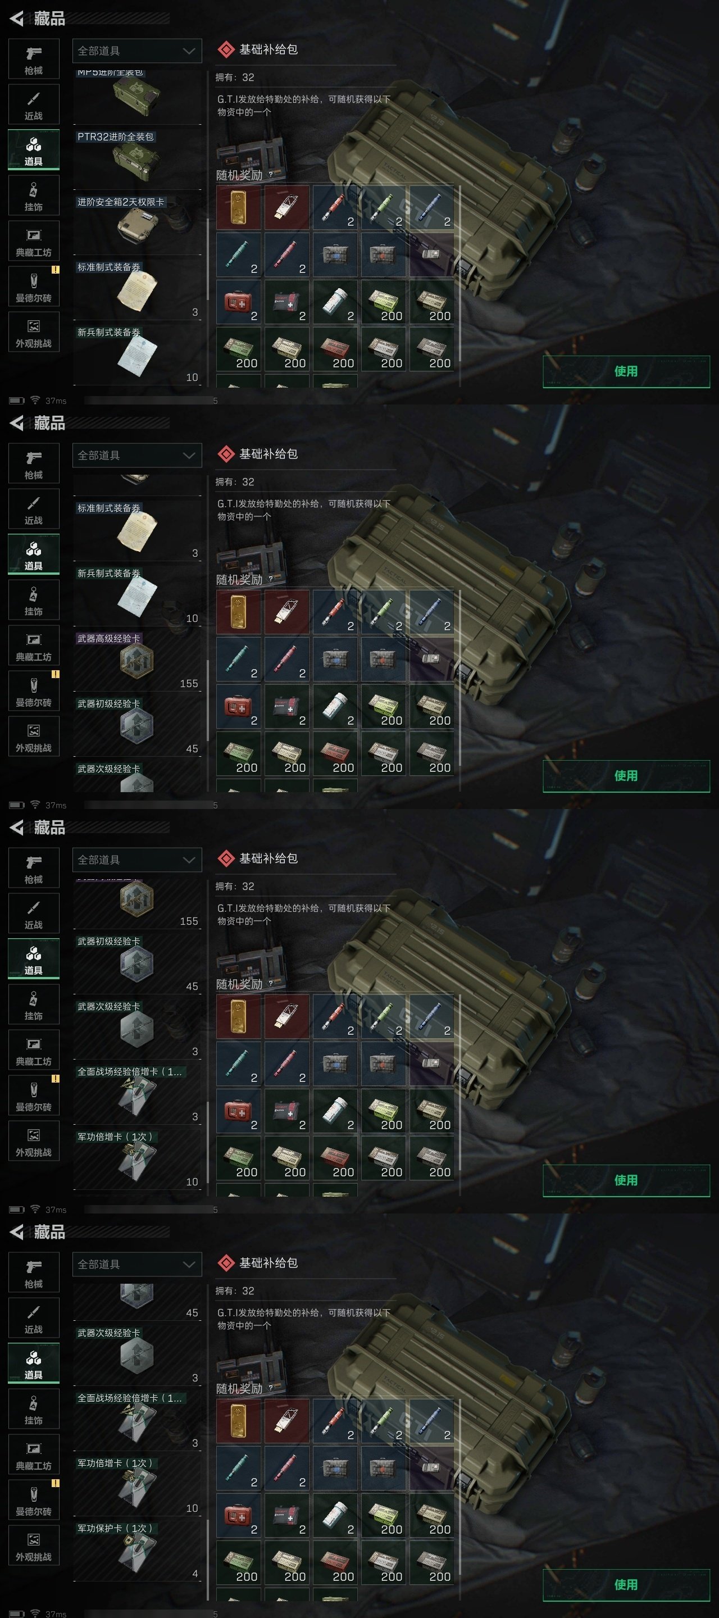Viewport: 719px width, 1618px height.
Task: Open the 进阶安全箱2天权限卡 item
Action: 137,224
